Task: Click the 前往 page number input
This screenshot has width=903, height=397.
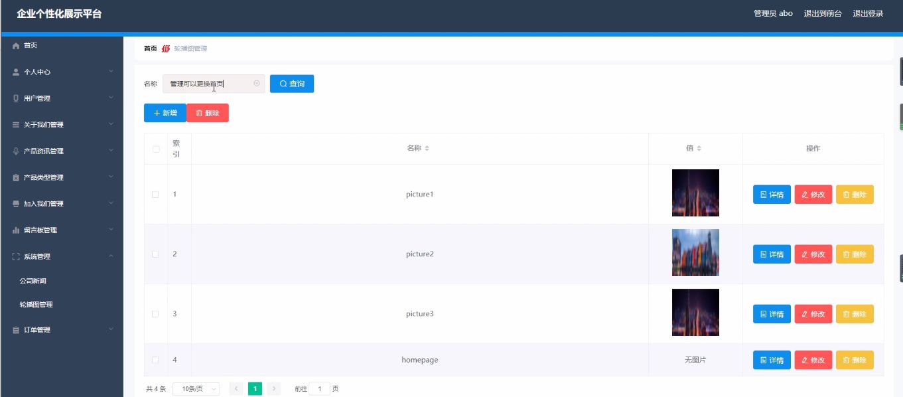Action: [x=319, y=389]
